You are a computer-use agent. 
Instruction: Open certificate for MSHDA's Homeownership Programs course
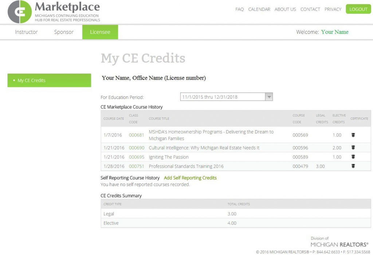(353, 135)
